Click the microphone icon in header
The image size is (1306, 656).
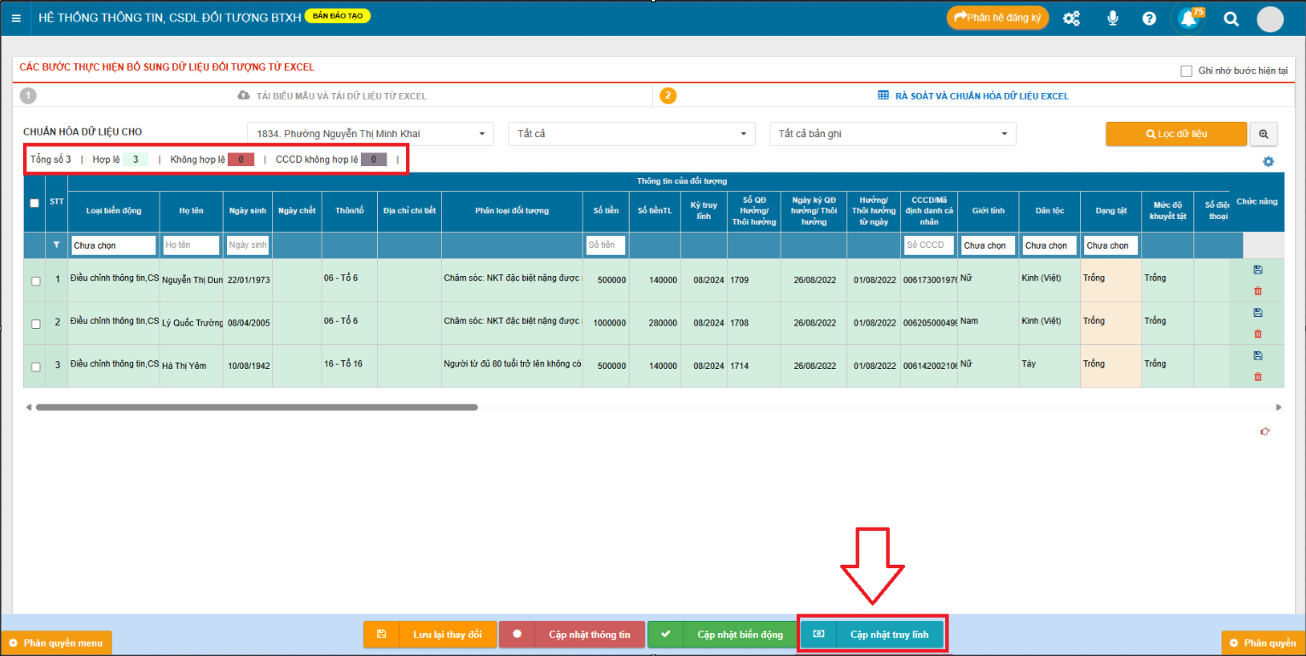(1112, 19)
